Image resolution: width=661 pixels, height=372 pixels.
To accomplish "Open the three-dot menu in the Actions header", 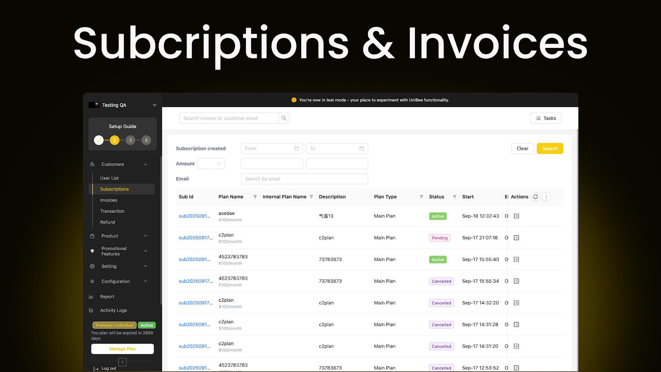I will pyautogui.click(x=546, y=197).
